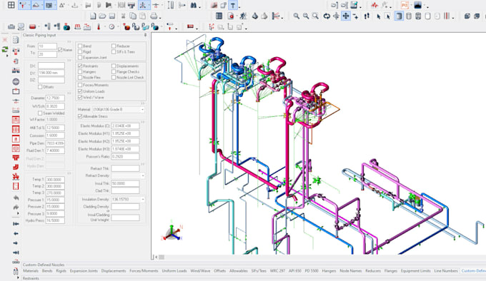
Task: Open the Expansion Joints tab
Action: coord(84,271)
